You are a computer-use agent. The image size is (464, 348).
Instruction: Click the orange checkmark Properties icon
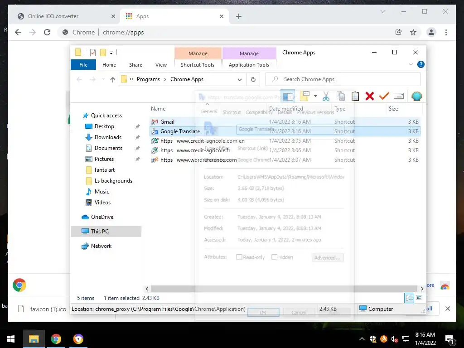(384, 96)
